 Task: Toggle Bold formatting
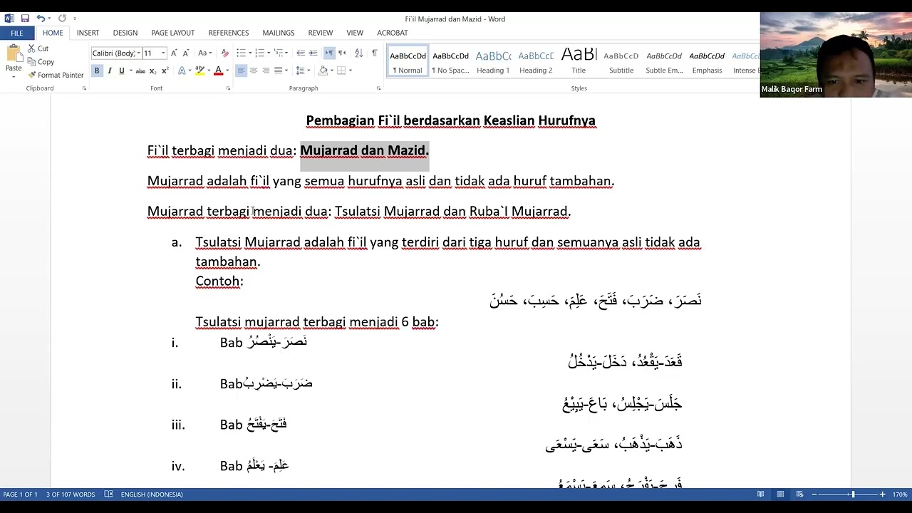tap(97, 71)
